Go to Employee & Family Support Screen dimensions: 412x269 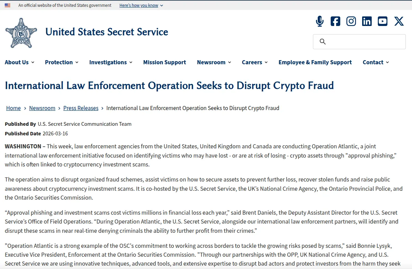pos(315,62)
